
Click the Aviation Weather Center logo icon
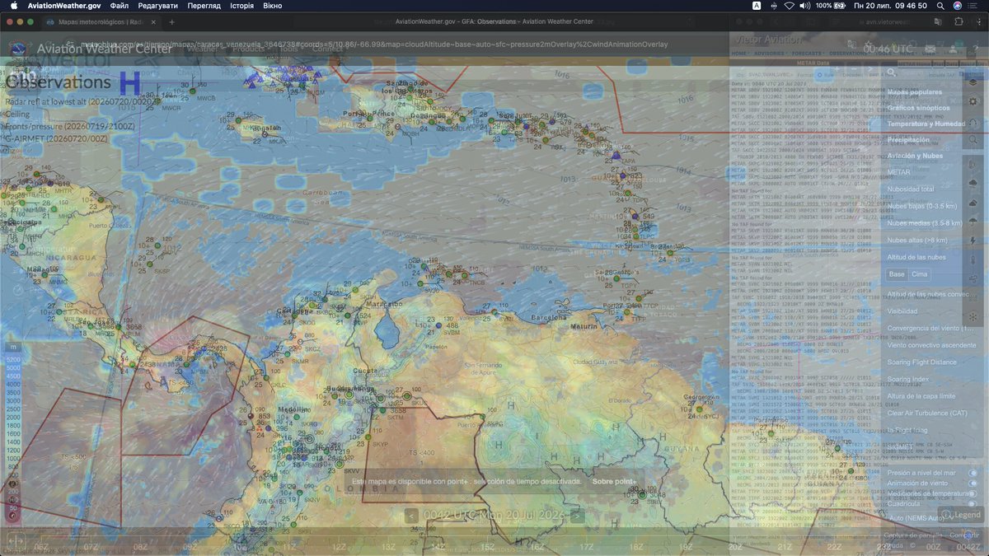(x=17, y=49)
